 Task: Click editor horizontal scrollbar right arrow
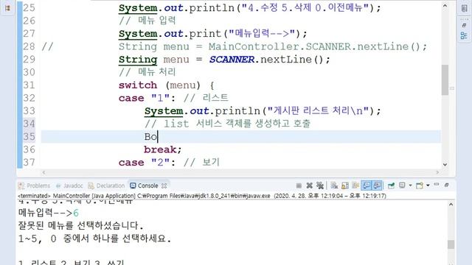437,172
